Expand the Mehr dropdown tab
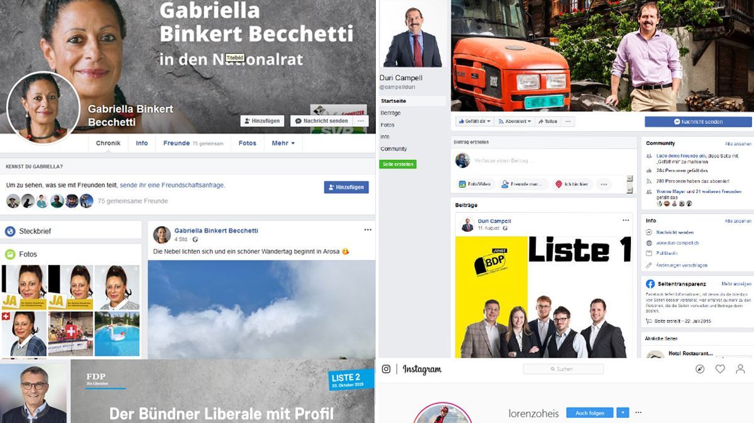The image size is (754, 423). pyautogui.click(x=283, y=143)
